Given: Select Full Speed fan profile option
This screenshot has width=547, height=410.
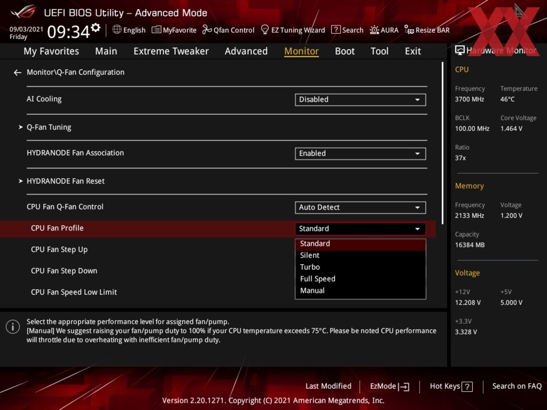Looking at the screenshot, I should coord(360,279).
